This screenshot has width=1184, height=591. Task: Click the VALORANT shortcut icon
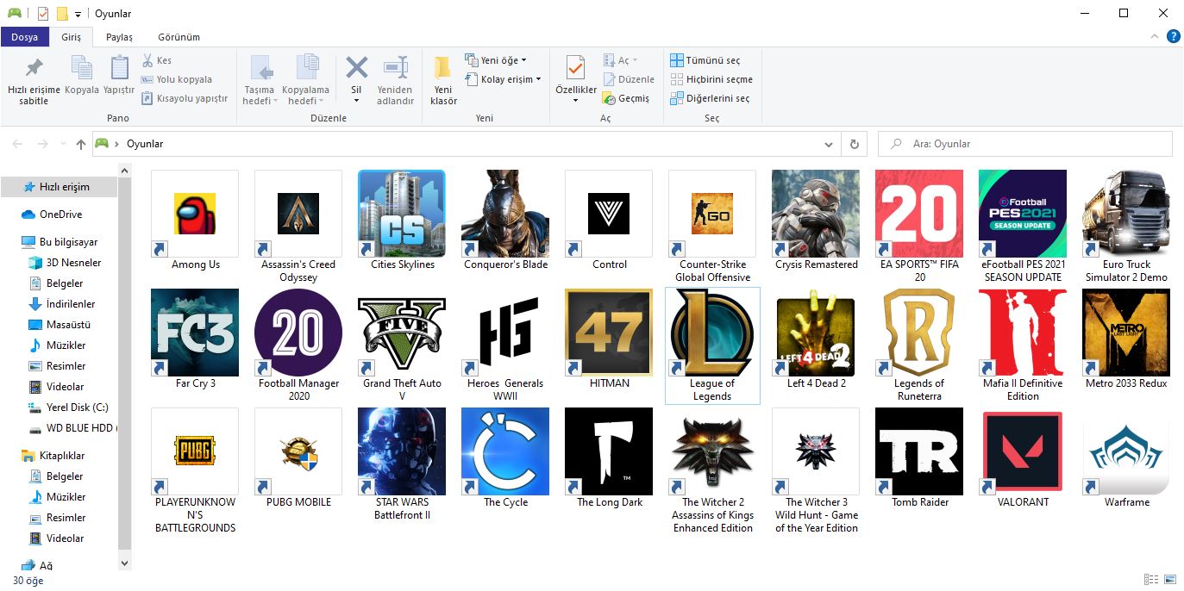(1023, 451)
